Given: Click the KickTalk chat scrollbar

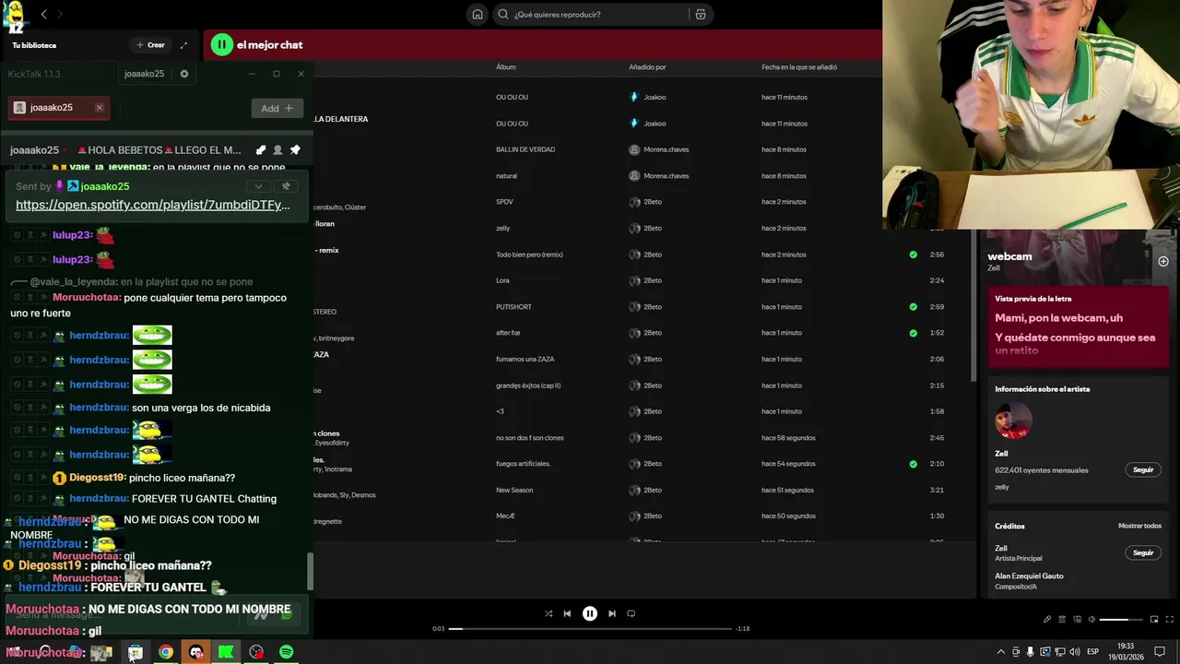Looking at the screenshot, I should [310, 572].
